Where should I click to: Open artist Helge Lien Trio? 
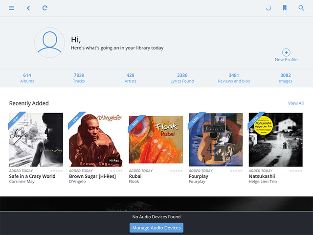pos(263,182)
